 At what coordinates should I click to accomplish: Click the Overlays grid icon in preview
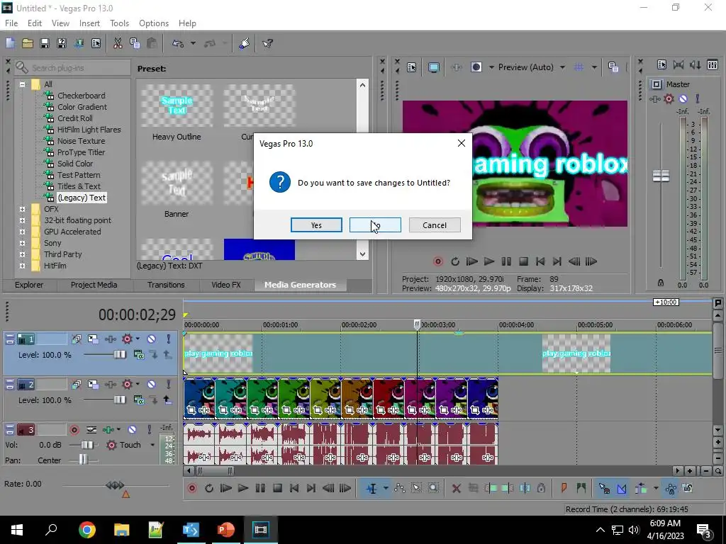tap(579, 67)
